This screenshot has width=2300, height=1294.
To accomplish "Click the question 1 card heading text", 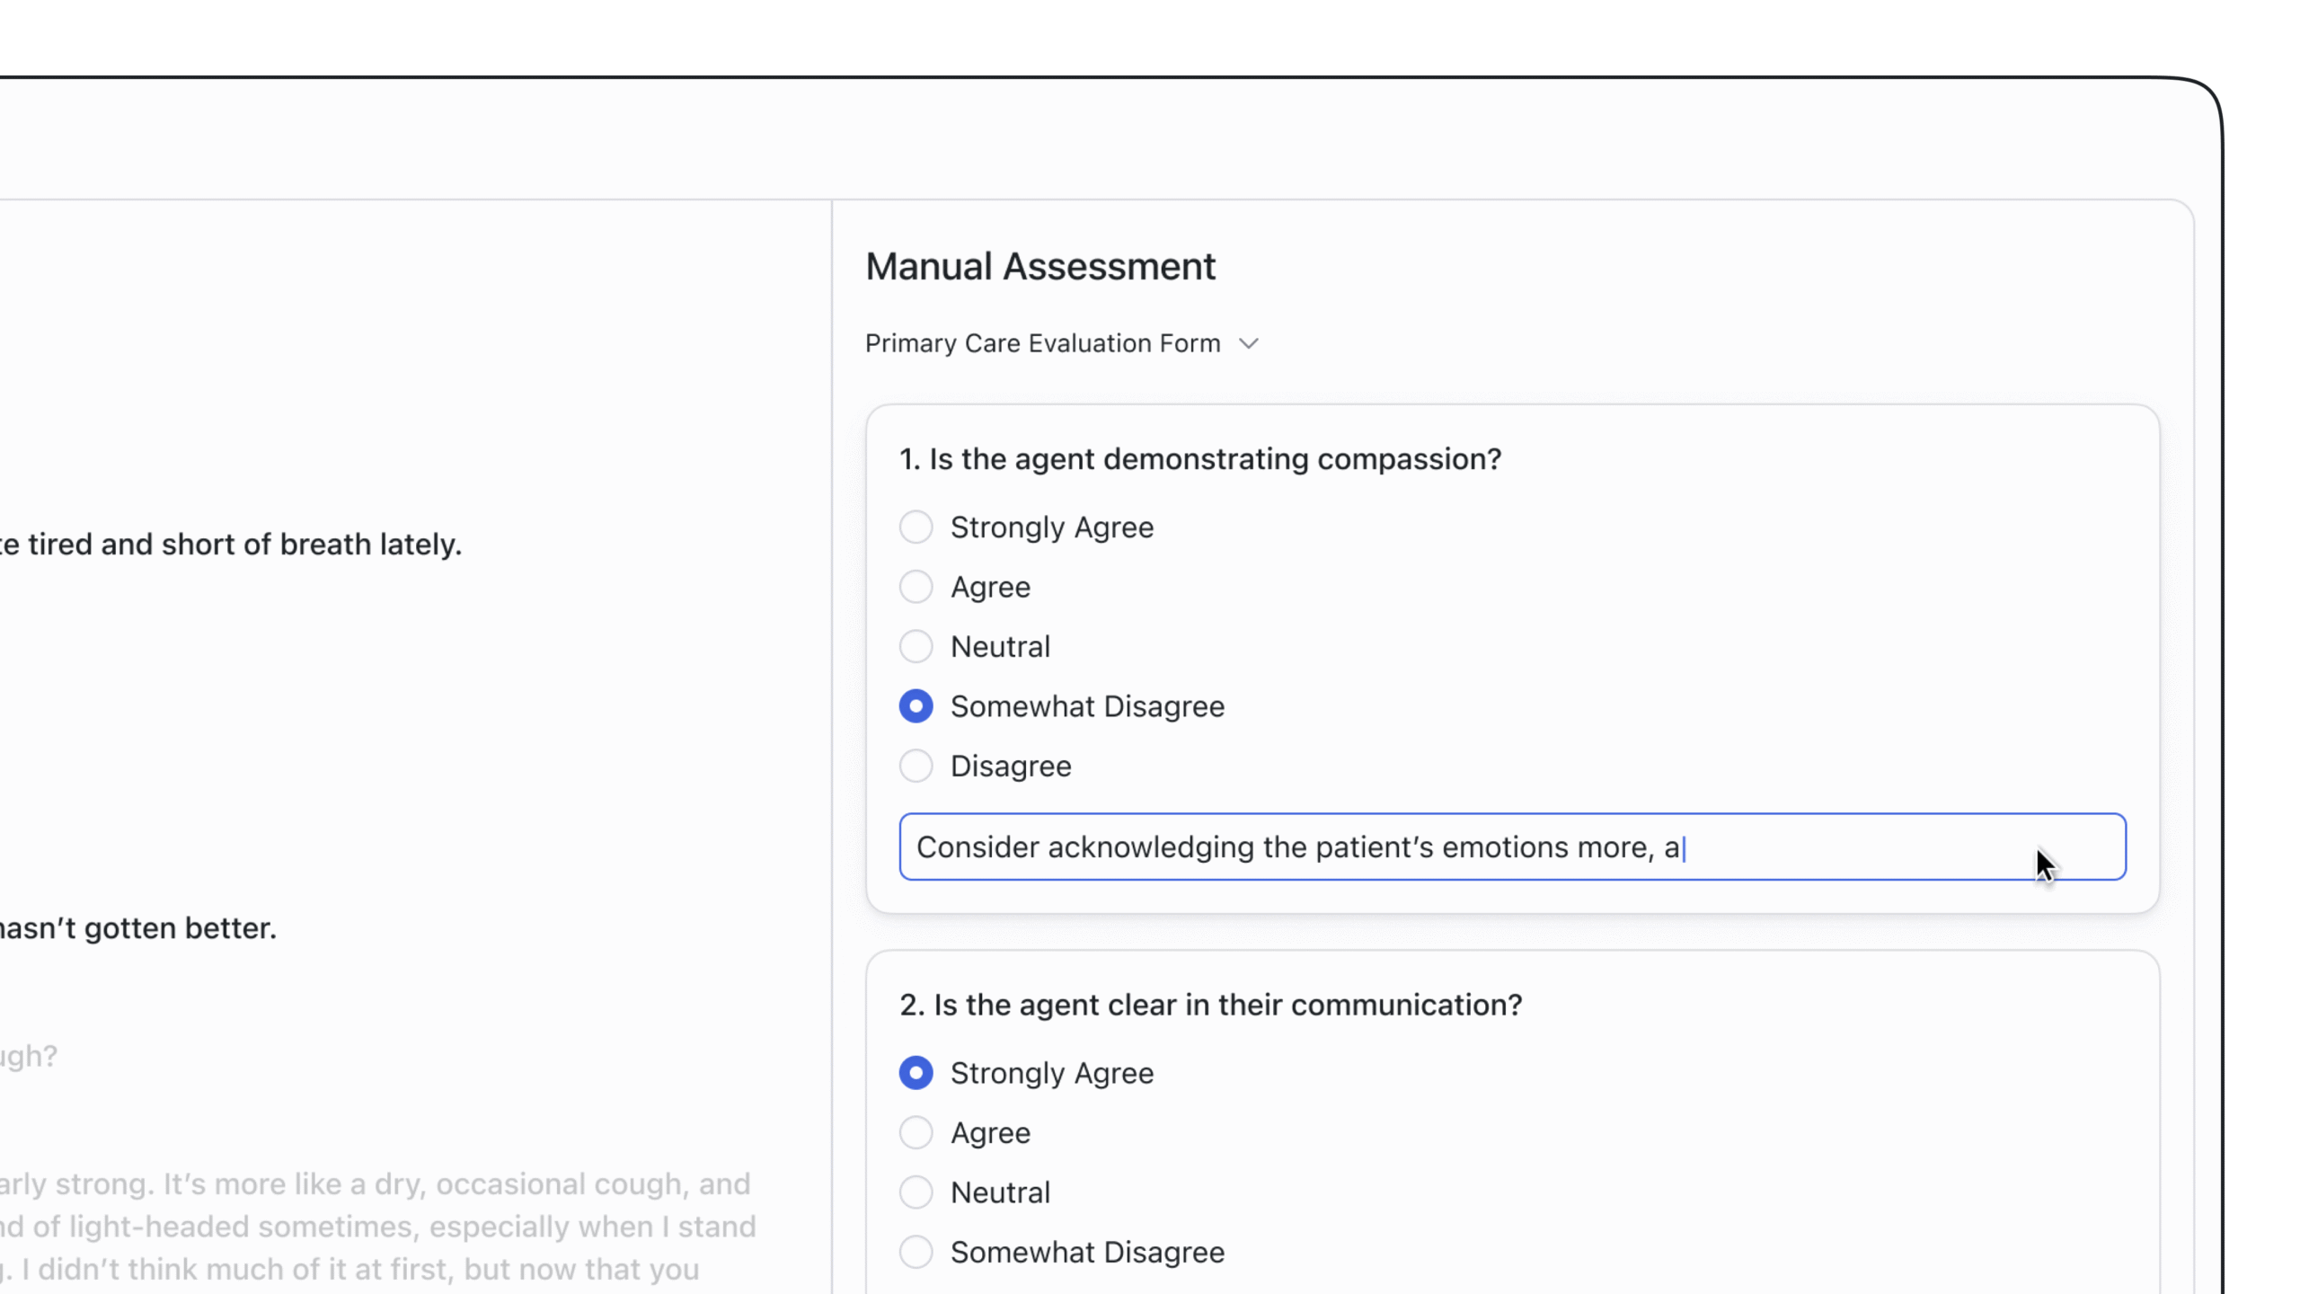I will click(1200, 458).
